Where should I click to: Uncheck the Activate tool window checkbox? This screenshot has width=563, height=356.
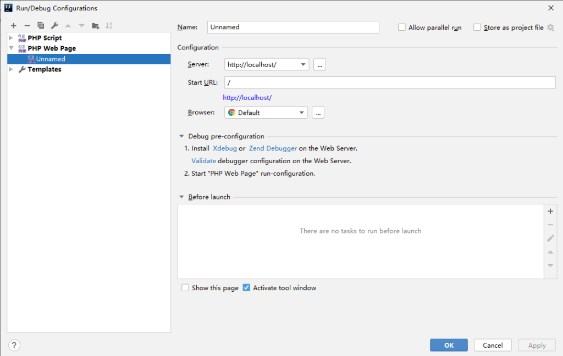pos(246,288)
